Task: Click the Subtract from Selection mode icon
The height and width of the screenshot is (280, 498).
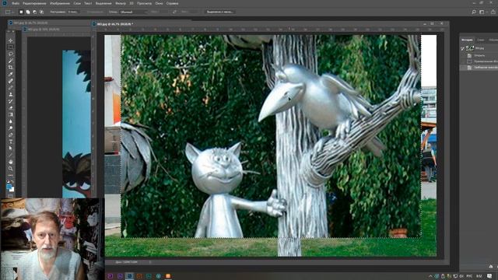Action: (34, 12)
